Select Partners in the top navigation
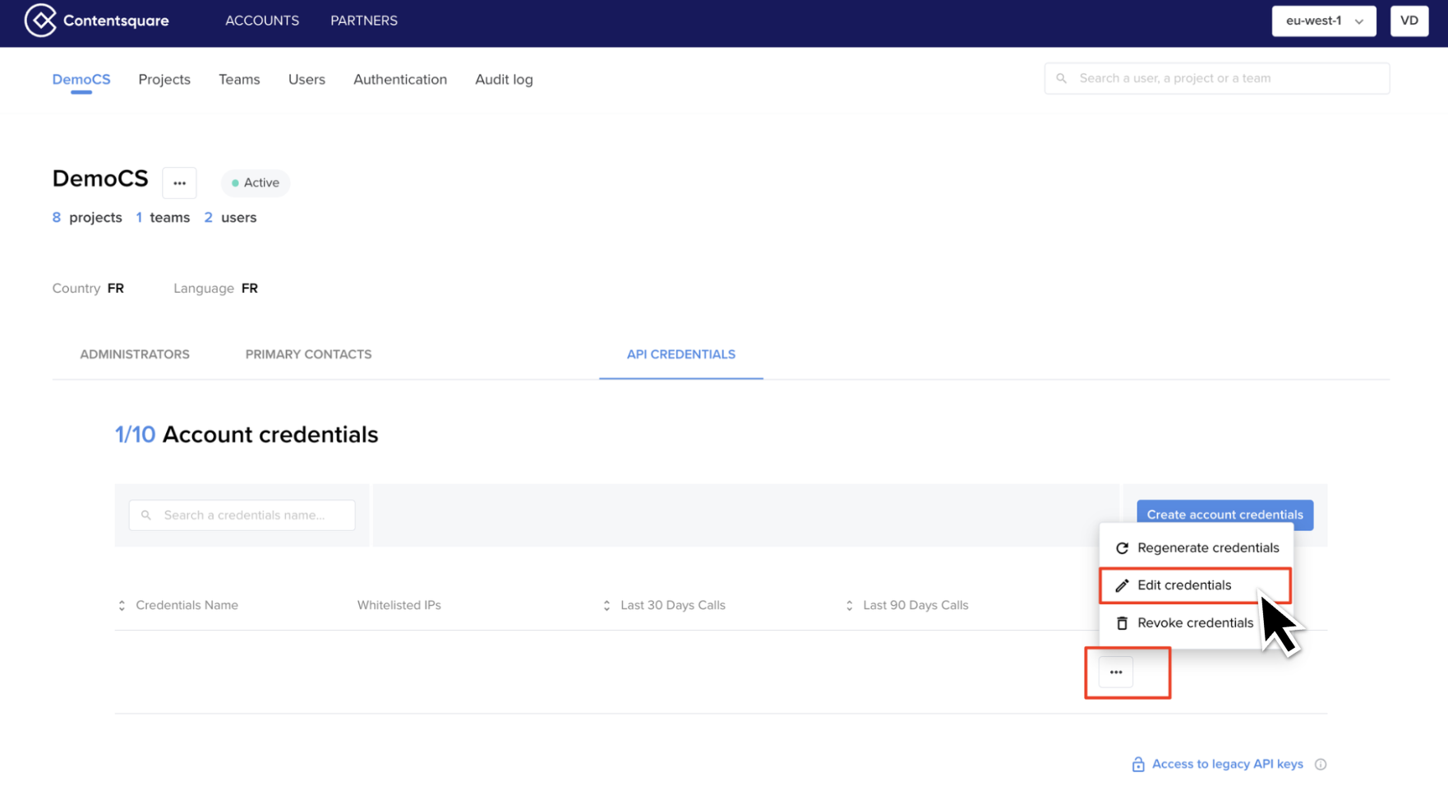The width and height of the screenshot is (1448, 786). pyautogui.click(x=364, y=21)
